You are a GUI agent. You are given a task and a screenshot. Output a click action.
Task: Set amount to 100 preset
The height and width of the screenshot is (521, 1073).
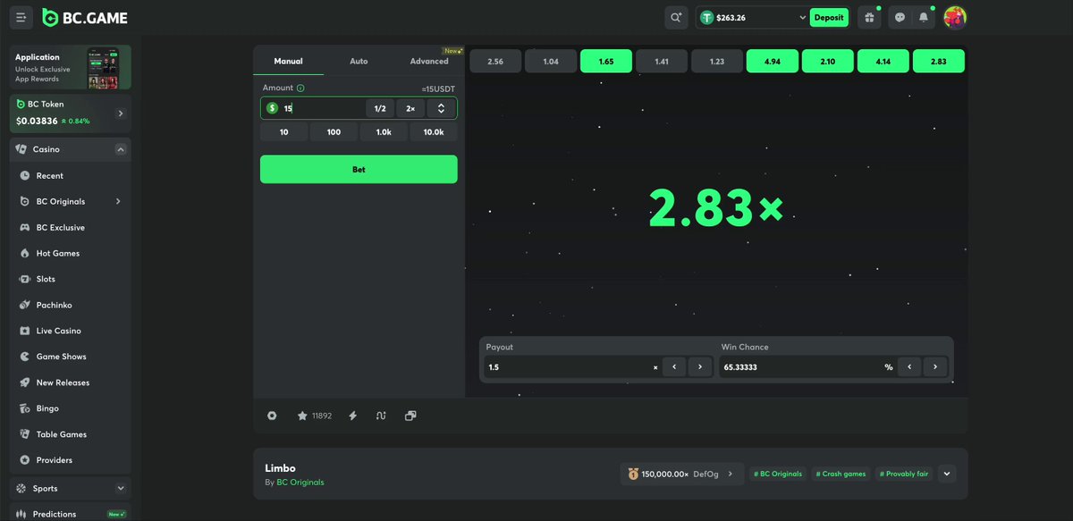[x=334, y=132]
